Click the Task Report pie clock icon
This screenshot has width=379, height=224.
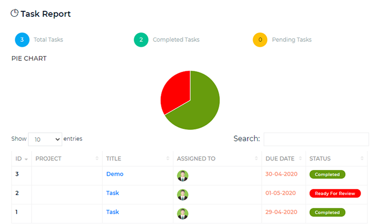pyautogui.click(x=15, y=13)
